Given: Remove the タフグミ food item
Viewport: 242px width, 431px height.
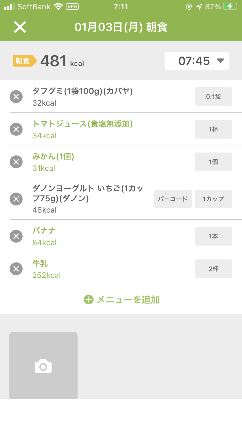Looking at the screenshot, I should click(16, 97).
